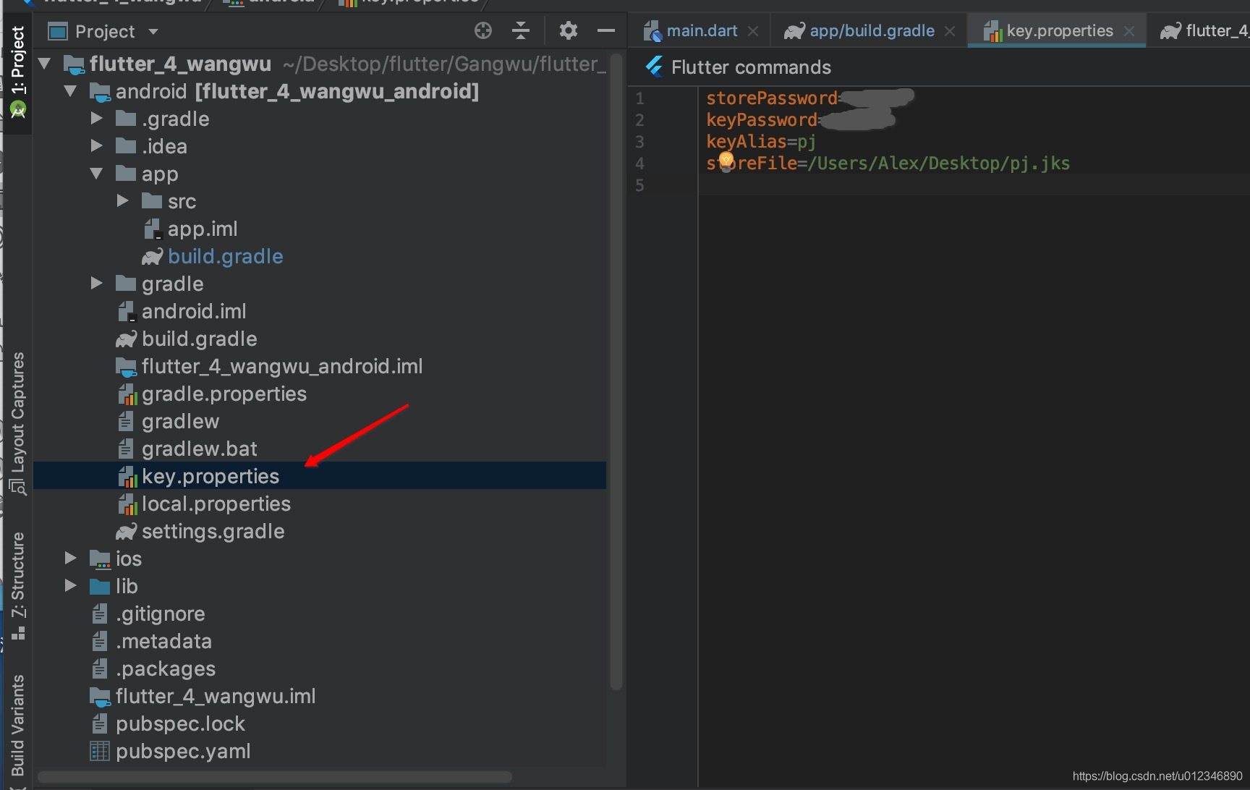Click the build.gradle elephant icon under app
Image resolution: width=1250 pixels, height=790 pixels.
coord(152,257)
